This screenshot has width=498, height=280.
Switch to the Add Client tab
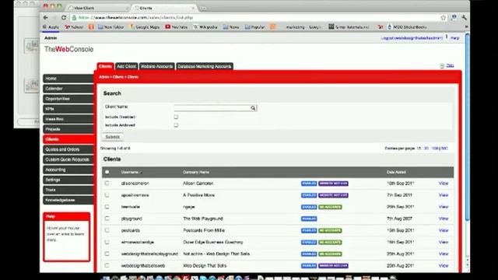[x=126, y=66]
